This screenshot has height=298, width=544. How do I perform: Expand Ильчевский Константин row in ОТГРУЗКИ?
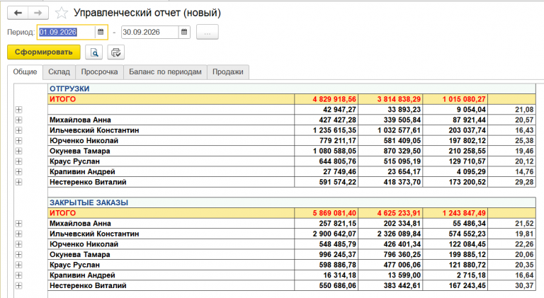[x=18, y=130]
